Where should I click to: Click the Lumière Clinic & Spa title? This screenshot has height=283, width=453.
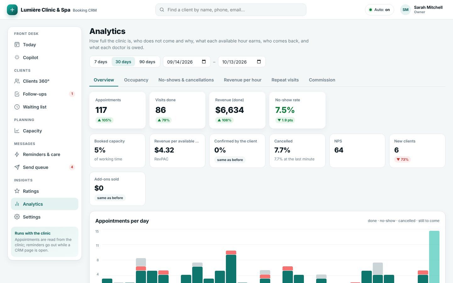46,10
